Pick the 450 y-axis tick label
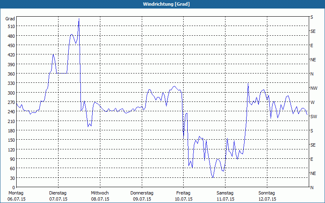325x203 pixels. (11, 45)
